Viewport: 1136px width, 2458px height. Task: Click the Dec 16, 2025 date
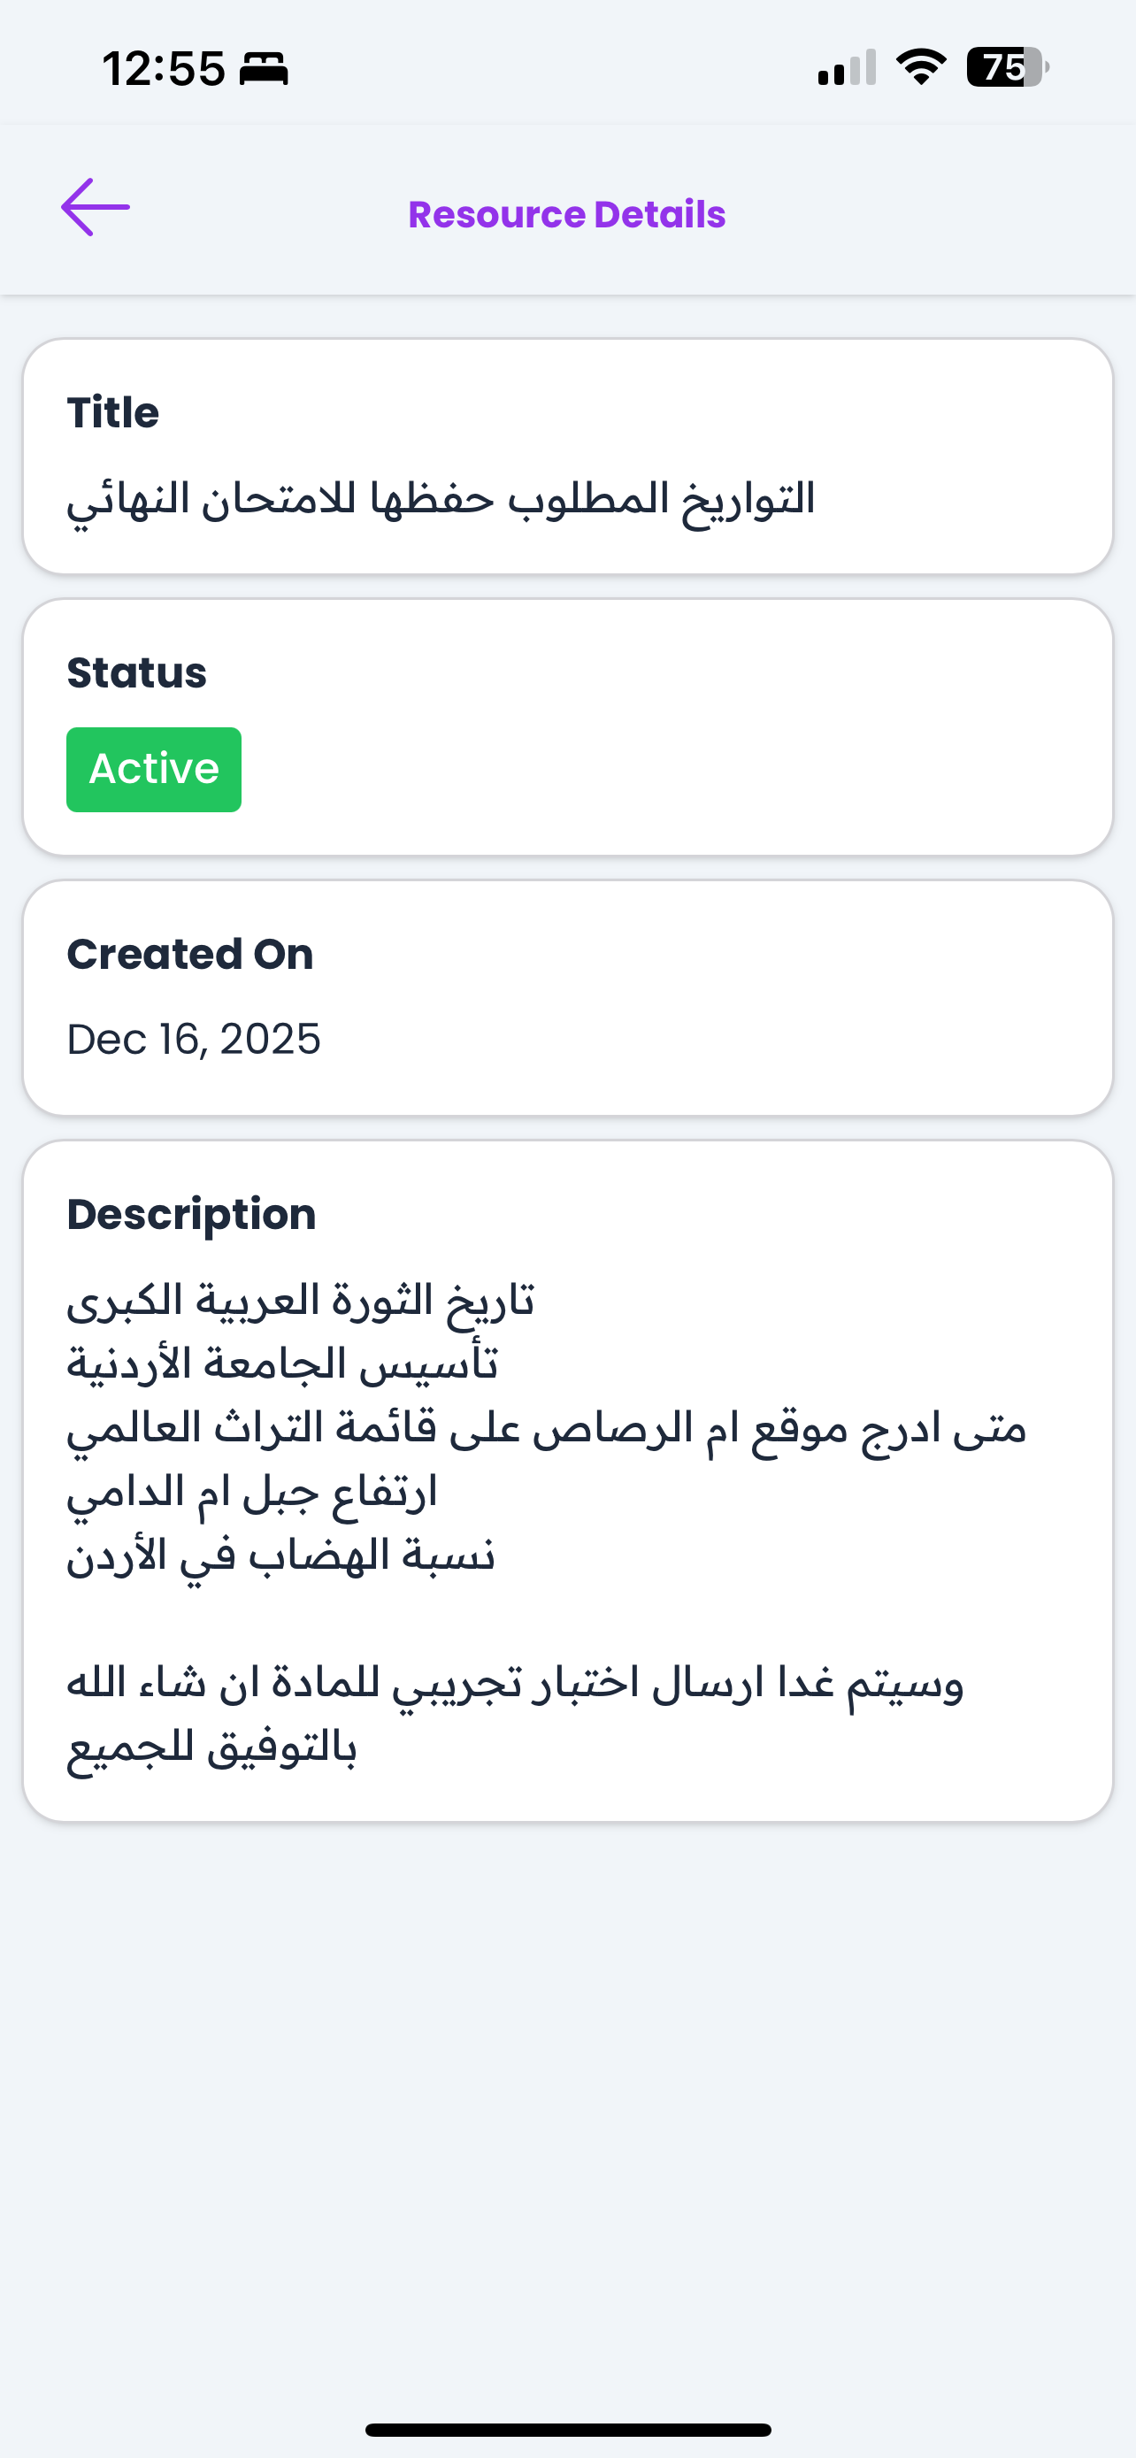pos(194,1039)
